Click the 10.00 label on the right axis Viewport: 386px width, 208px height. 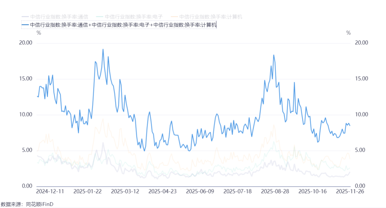point(361,115)
